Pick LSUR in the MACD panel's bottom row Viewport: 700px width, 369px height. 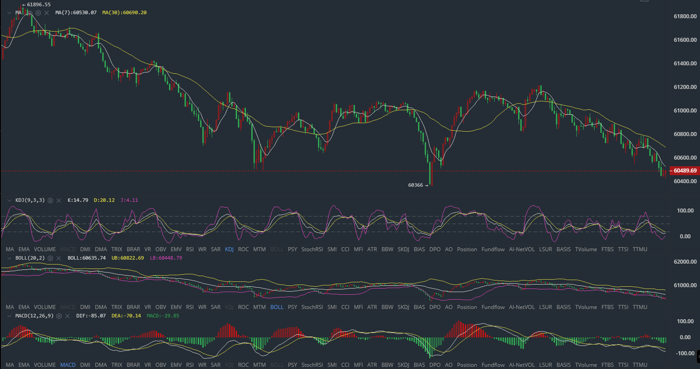coord(546,365)
